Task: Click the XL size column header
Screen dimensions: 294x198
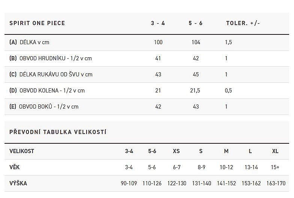Action: click(275, 151)
